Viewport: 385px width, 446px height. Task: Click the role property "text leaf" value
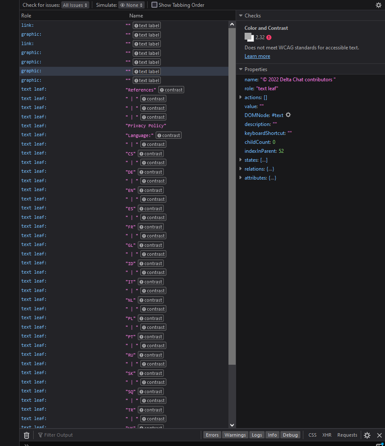click(x=267, y=89)
